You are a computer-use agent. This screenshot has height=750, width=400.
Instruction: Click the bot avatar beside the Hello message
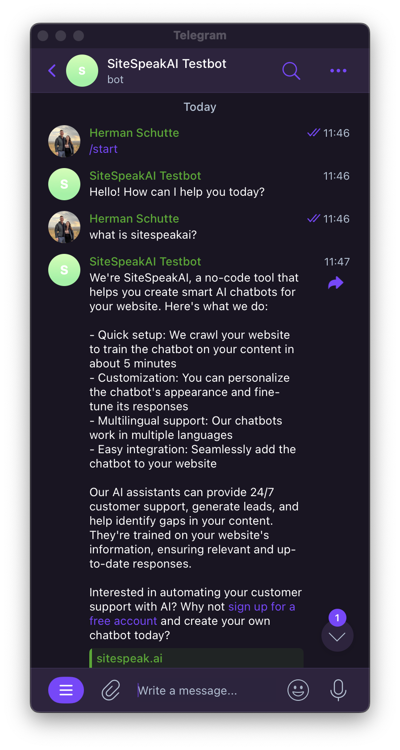tap(64, 184)
